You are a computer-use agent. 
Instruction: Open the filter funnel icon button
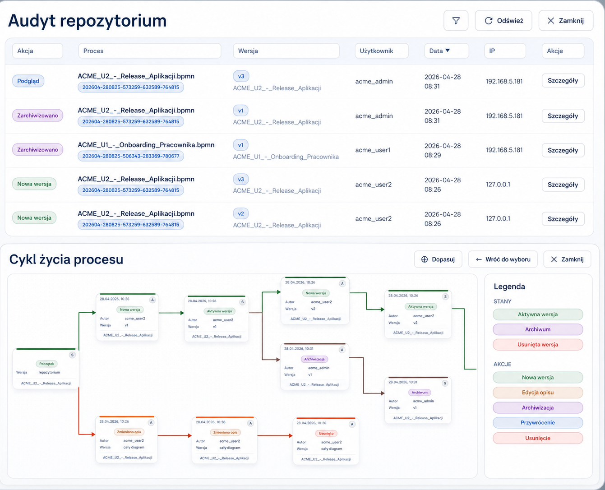(x=456, y=21)
